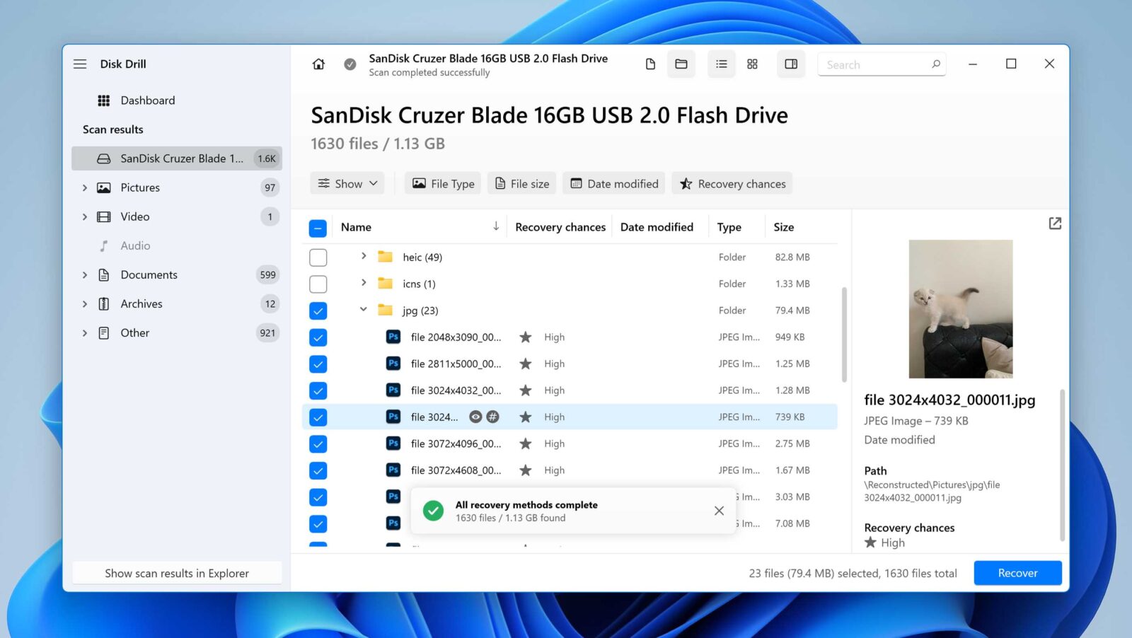Uncheck the jpg folder checkbox
Image resolution: width=1132 pixels, height=638 pixels.
(x=318, y=310)
